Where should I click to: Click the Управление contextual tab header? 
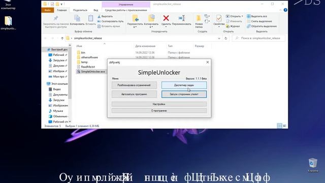coord(126,5)
